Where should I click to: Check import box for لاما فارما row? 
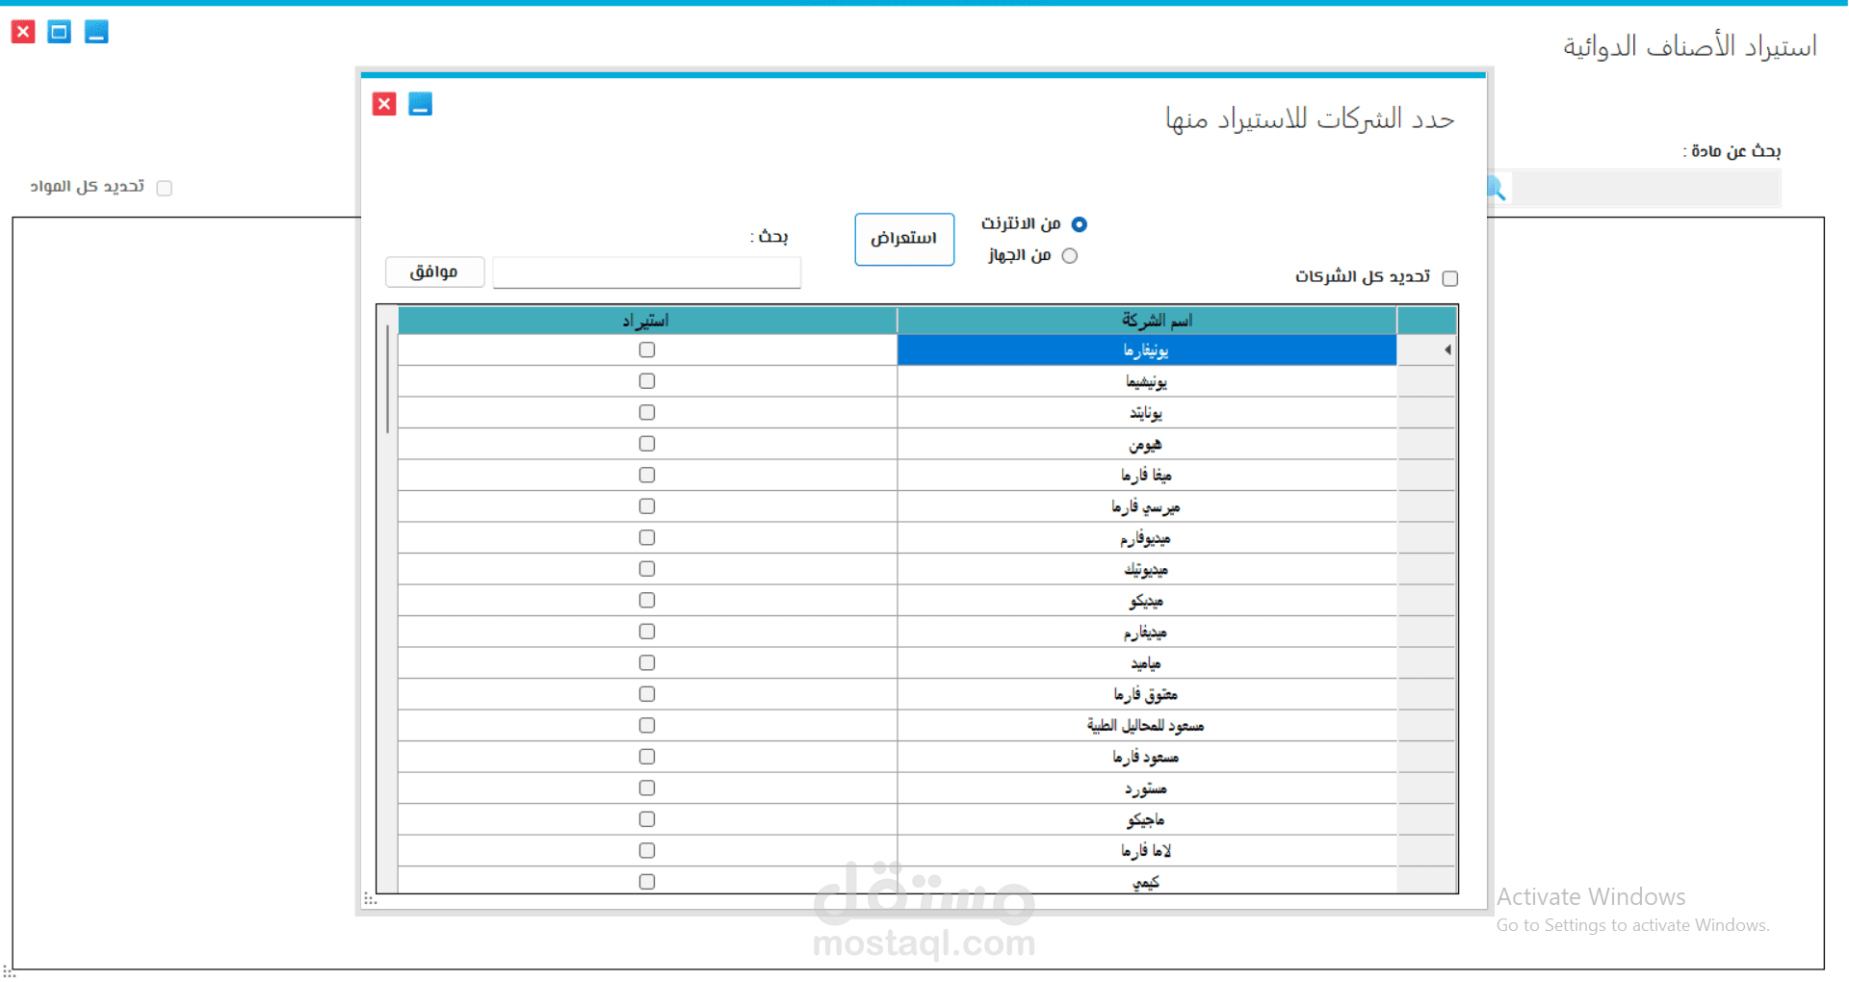[647, 850]
